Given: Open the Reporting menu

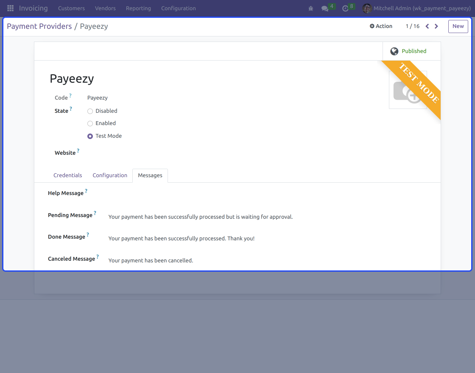Looking at the screenshot, I should [x=138, y=8].
